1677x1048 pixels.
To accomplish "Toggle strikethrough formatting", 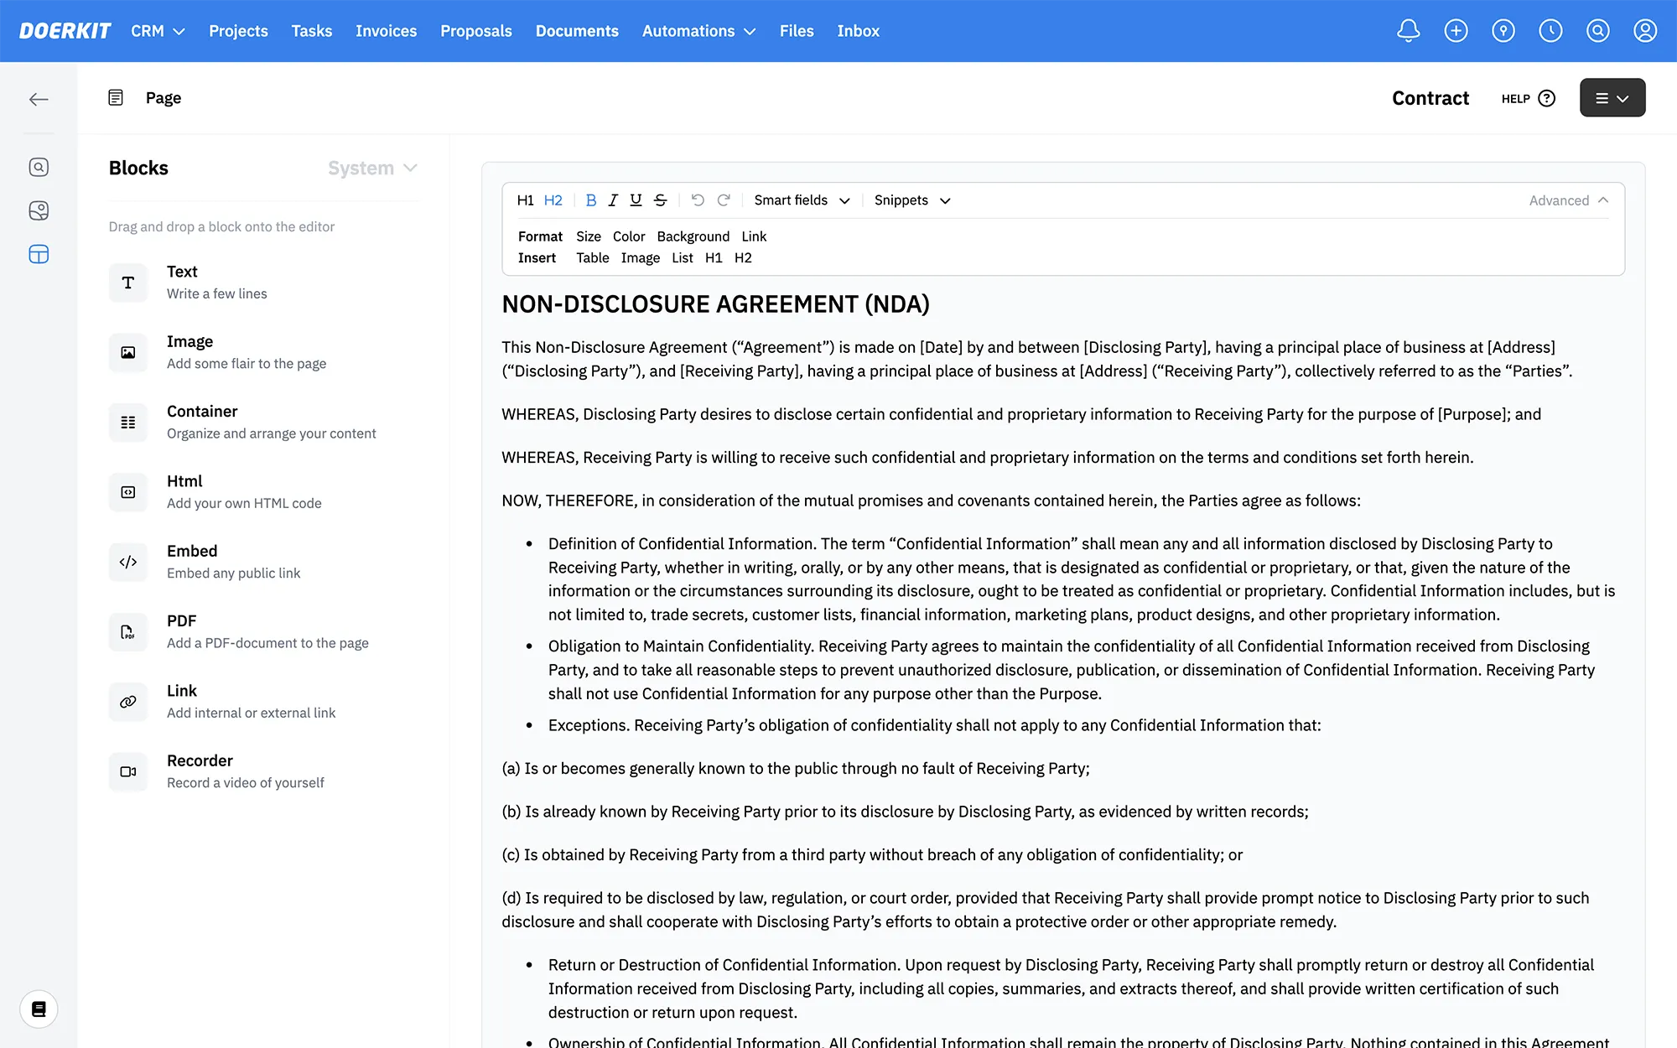I will 660,200.
